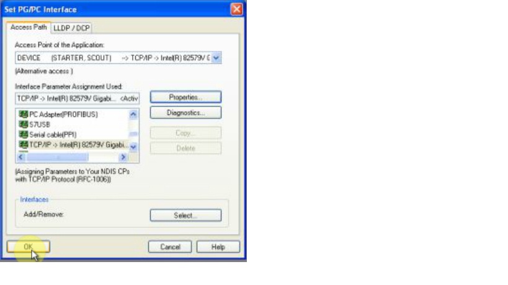Switch to the Access Path tab

(x=29, y=27)
